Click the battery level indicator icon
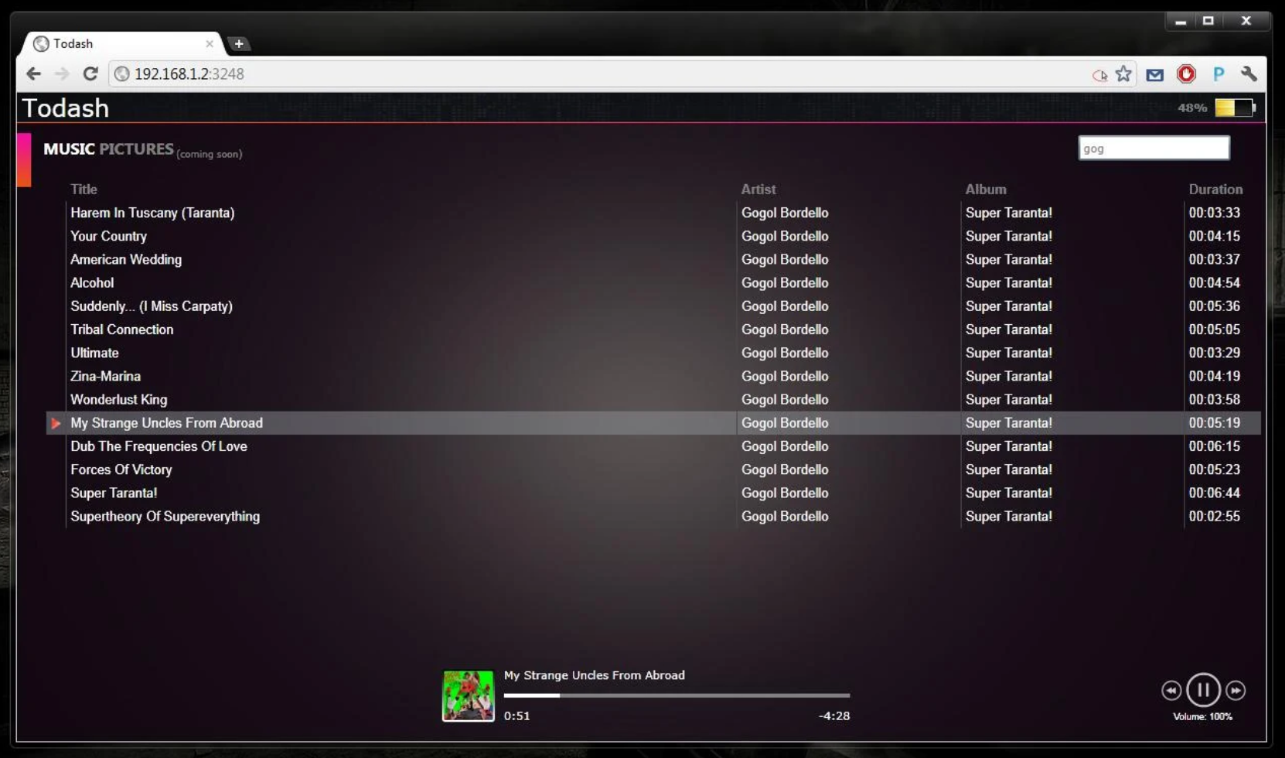Image resolution: width=1285 pixels, height=758 pixels. pyautogui.click(x=1235, y=108)
